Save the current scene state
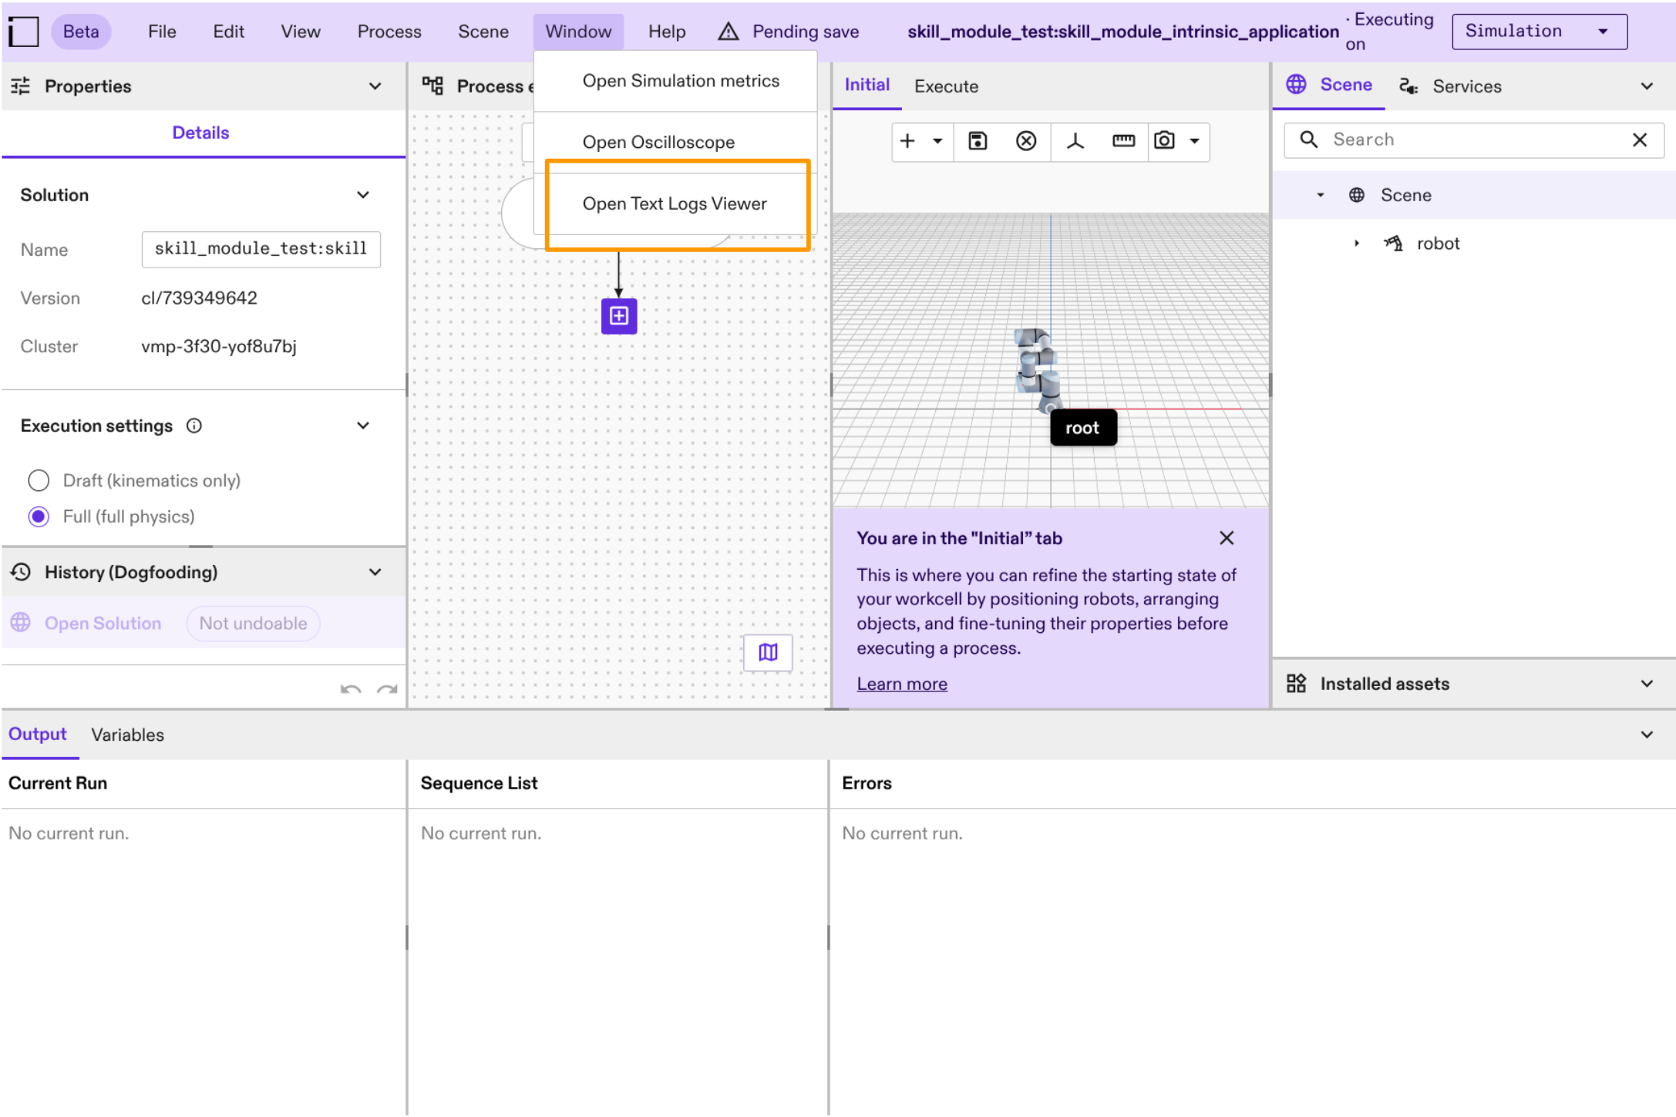This screenshot has height=1117, width=1676. [977, 142]
